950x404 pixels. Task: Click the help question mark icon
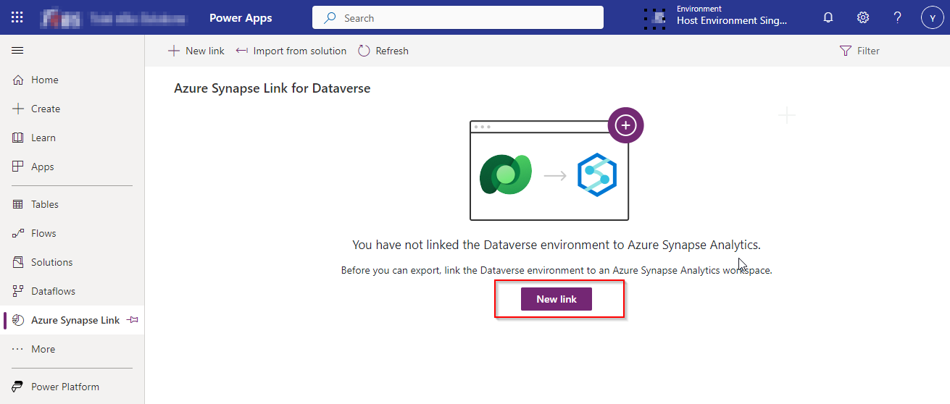pyautogui.click(x=897, y=17)
